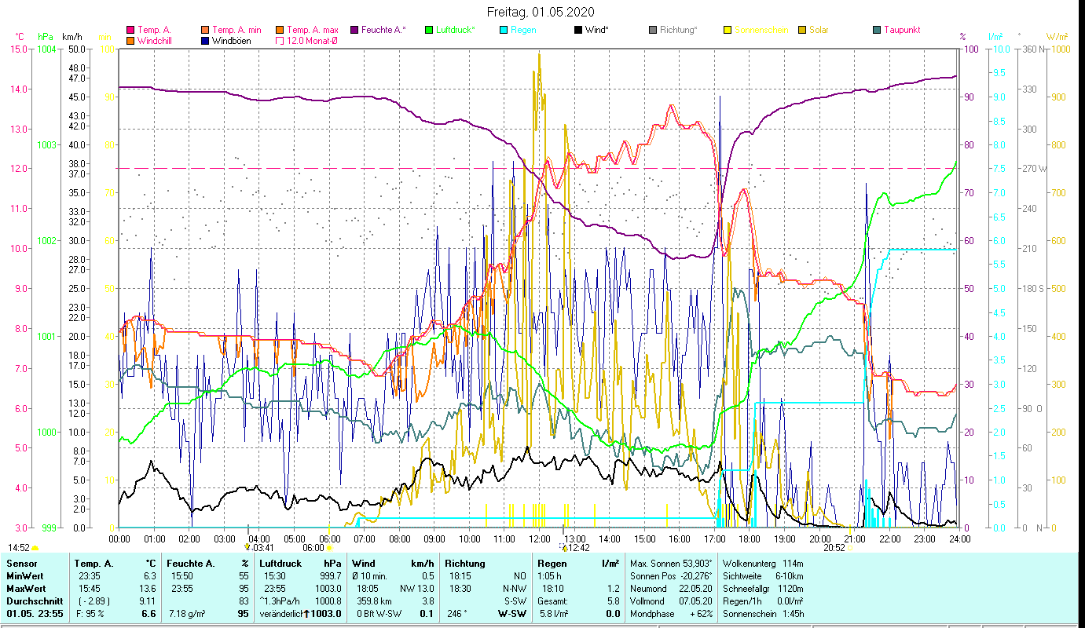This screenshot has width=1085, height=628.
Task: Click the current temperature value 6.6
Action: 148,613
